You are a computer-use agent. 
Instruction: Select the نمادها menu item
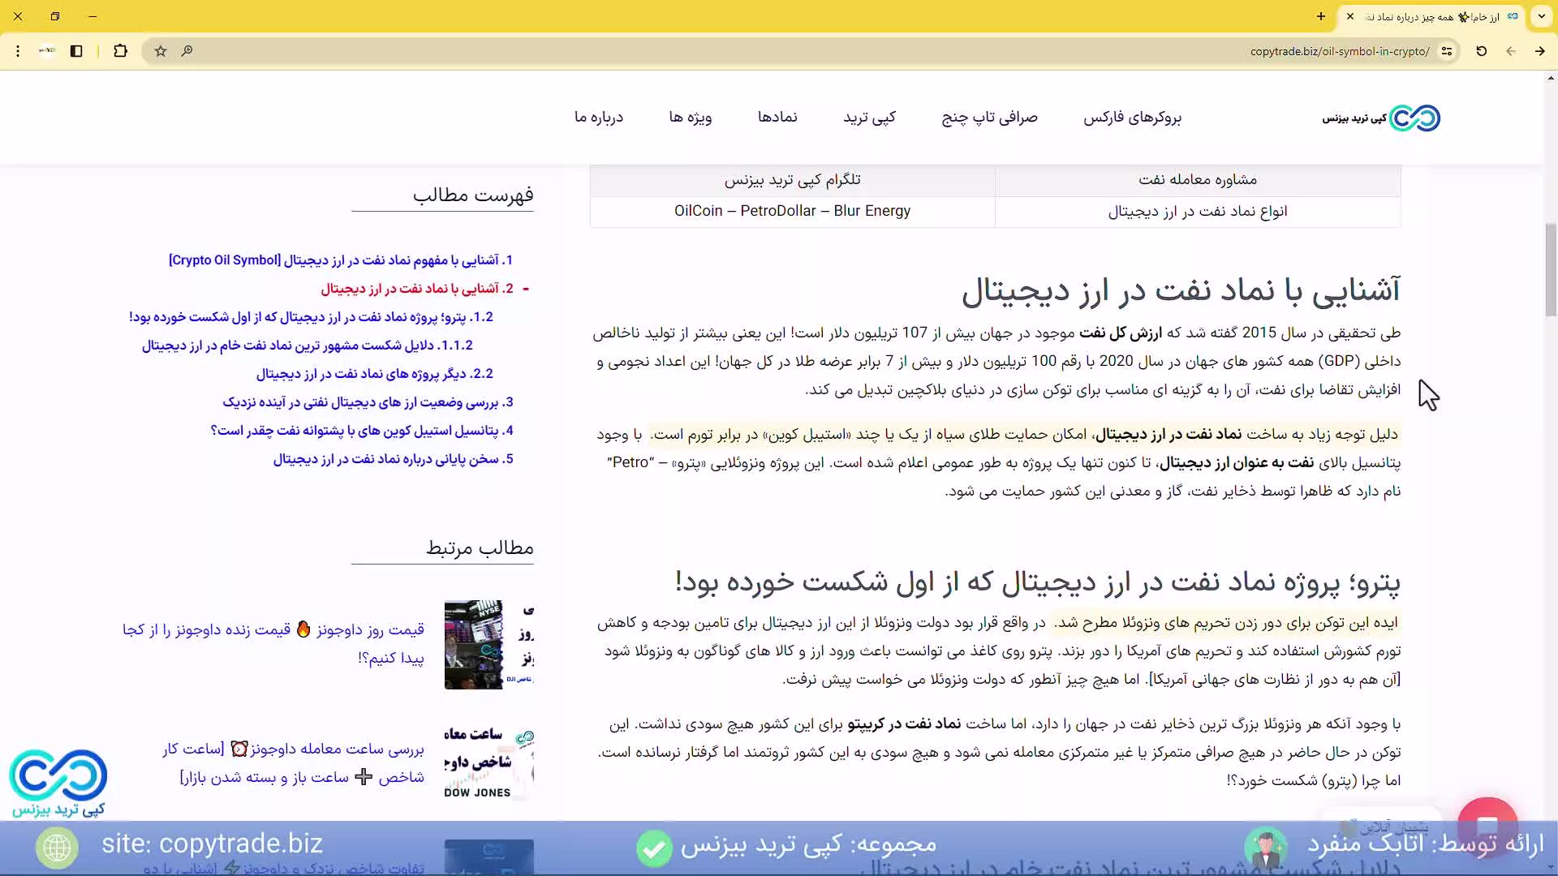click(x=778, y=118)
